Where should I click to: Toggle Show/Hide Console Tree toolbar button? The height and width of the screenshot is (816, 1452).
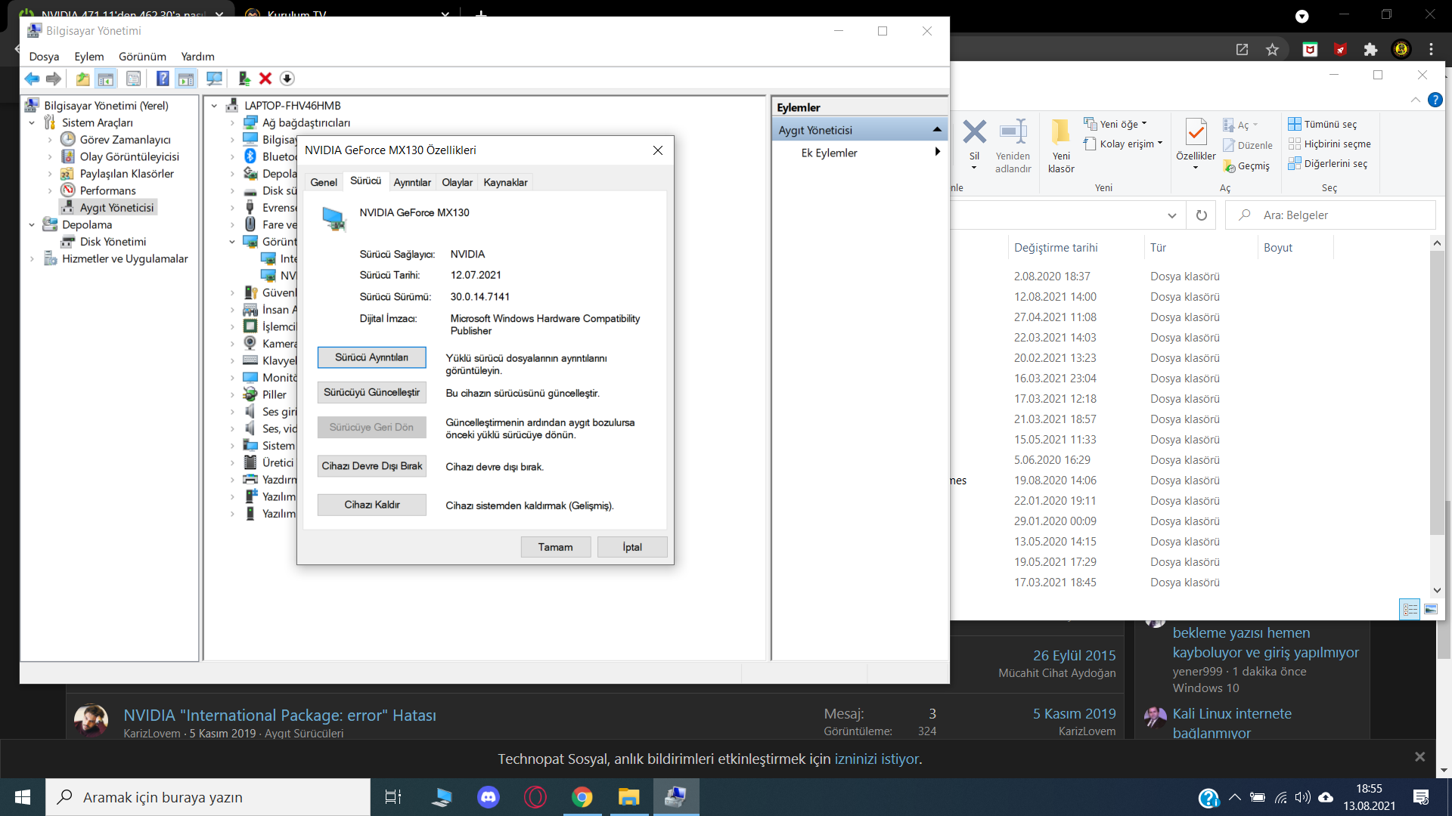(x=106, y=79)
